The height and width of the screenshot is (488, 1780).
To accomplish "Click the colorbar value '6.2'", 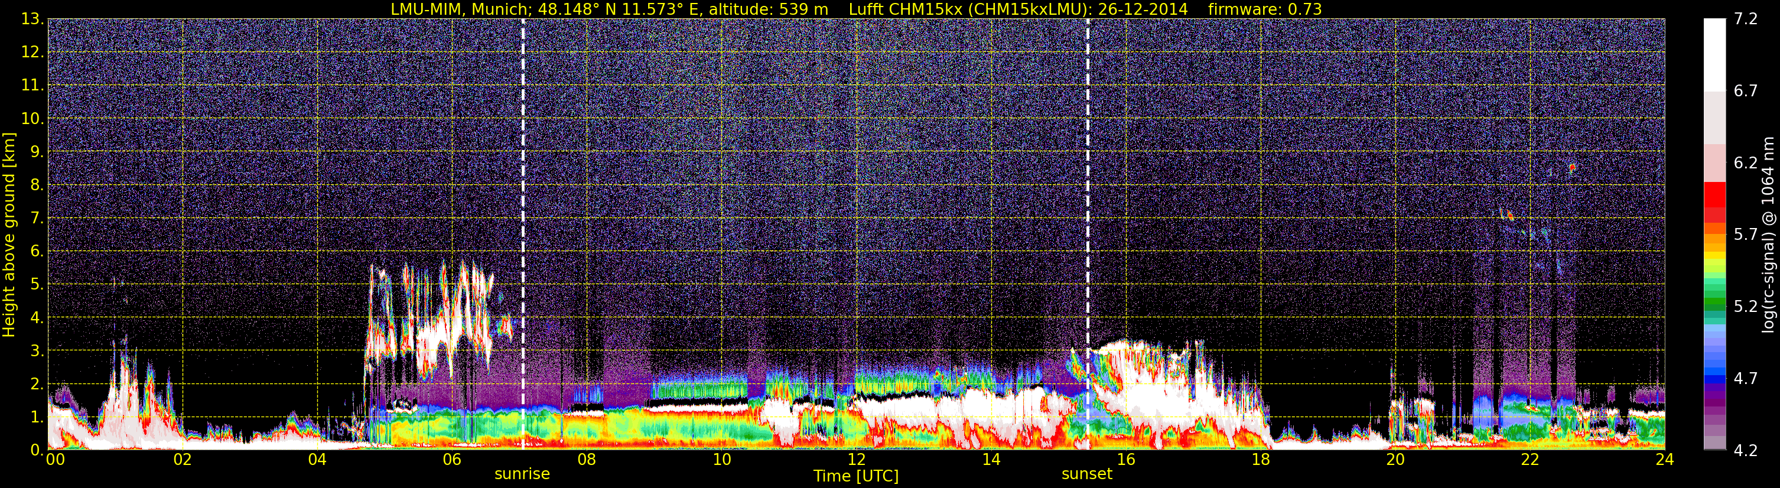I will [x=1746, y=163].
